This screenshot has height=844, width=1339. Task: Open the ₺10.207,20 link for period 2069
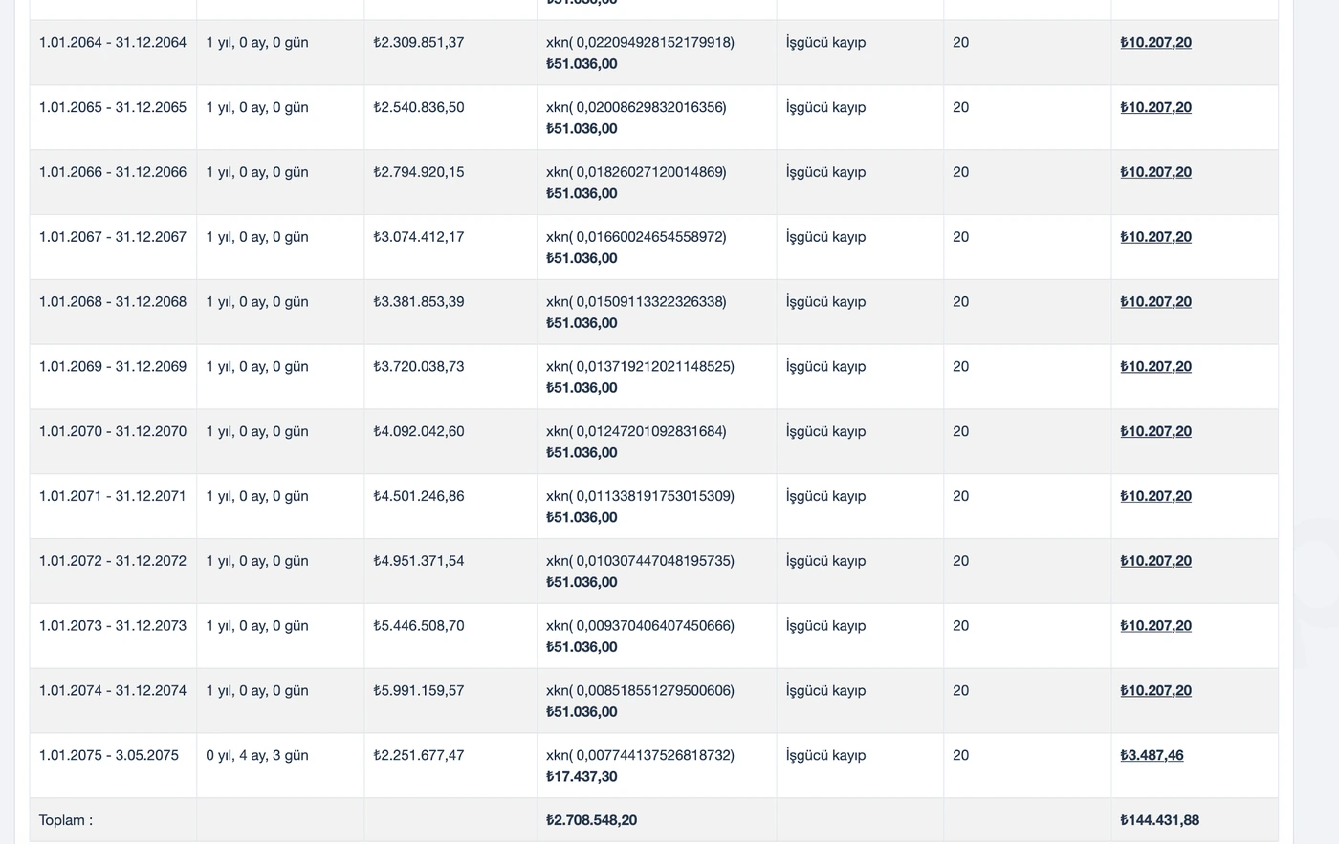pos(1155,366)
